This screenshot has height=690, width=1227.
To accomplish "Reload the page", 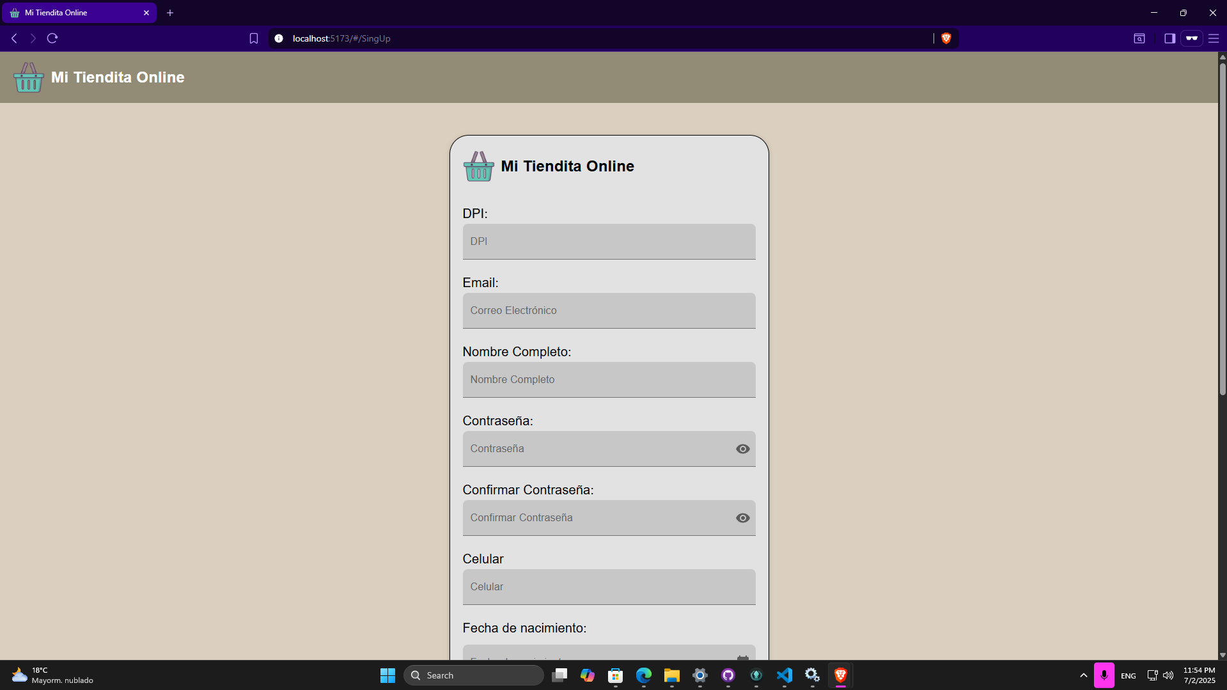I will pyautogui.click(x=52, y=38).
